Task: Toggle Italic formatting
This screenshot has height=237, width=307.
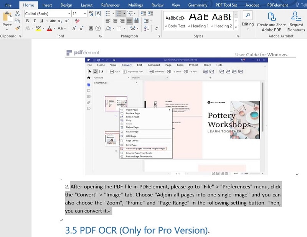Action: pyautogui.click(x=35, y=21)
